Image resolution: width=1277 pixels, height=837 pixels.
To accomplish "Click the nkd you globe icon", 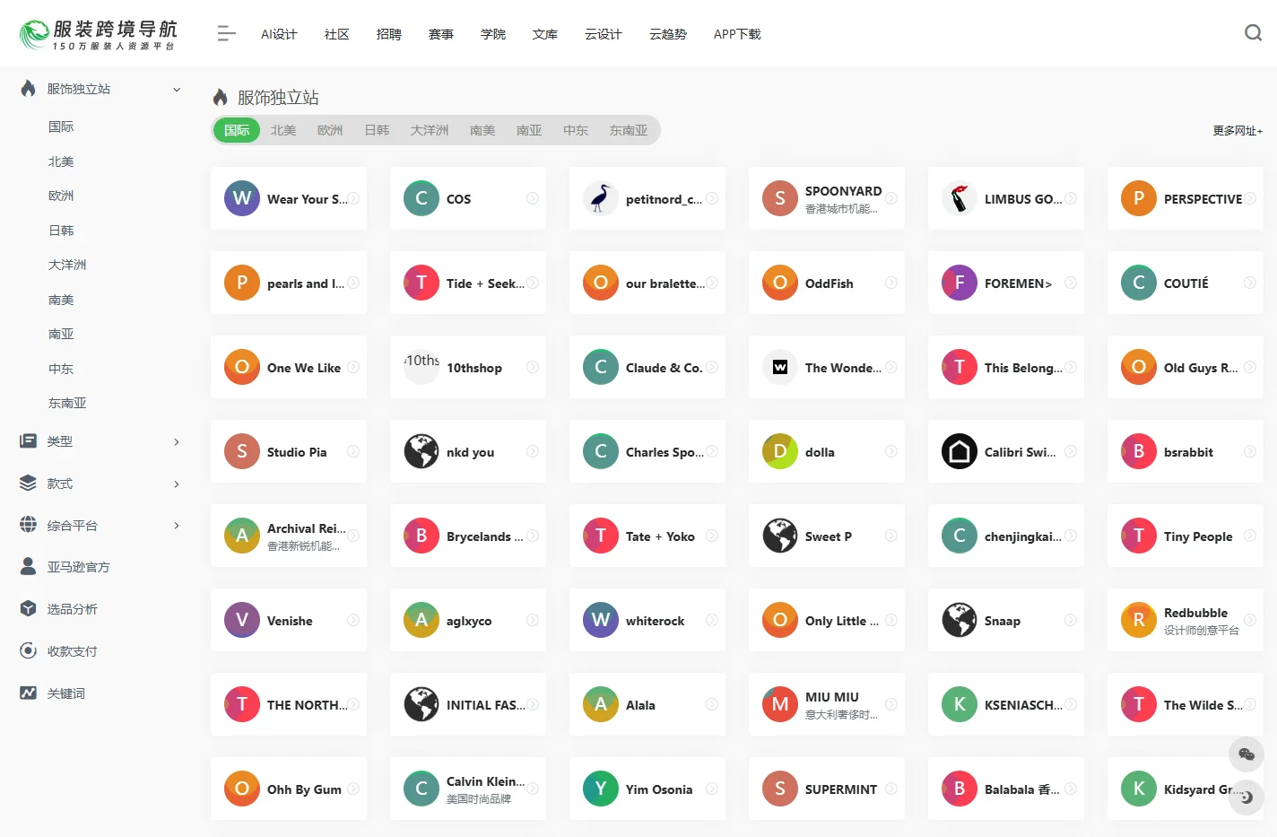I will click(421, 451).
